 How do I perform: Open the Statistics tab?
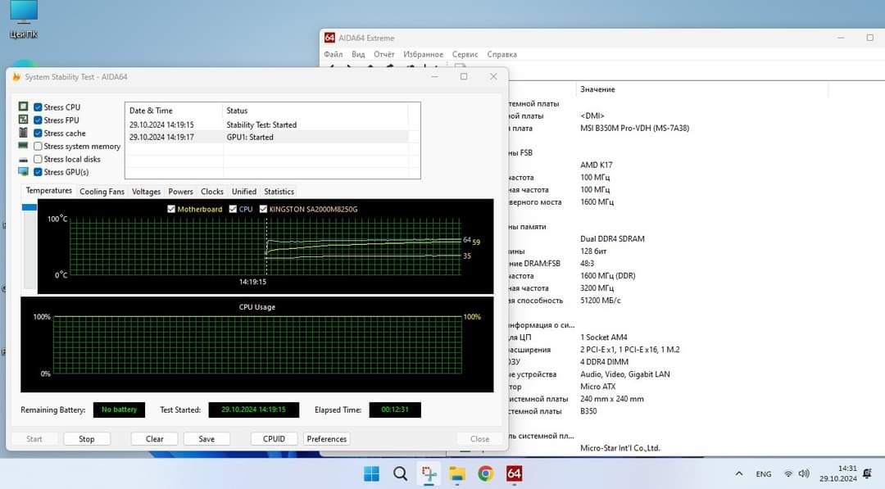point(279,192)
